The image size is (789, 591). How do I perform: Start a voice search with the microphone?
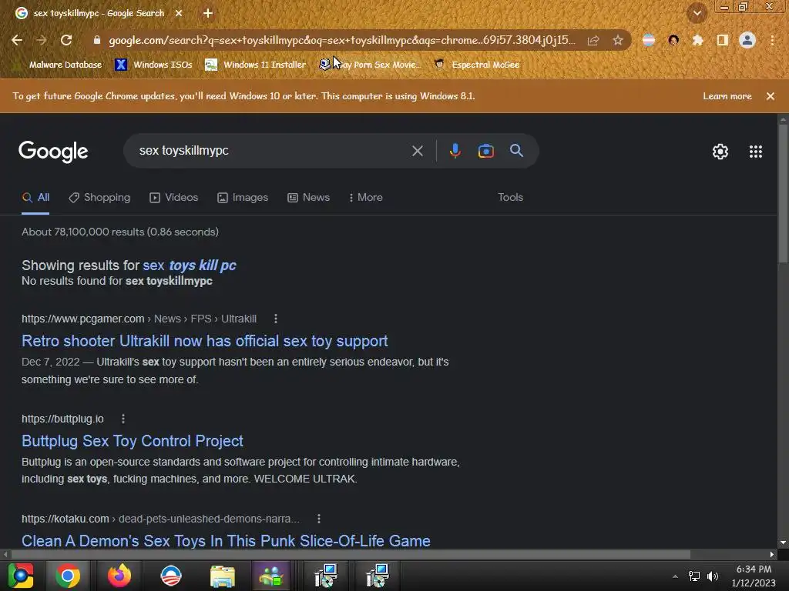click(x=455, y=151)
